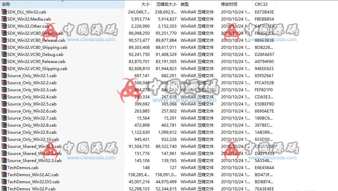Select file name TechDemos.cab
This screenshot has width=338, height=191.
(23, 168)
